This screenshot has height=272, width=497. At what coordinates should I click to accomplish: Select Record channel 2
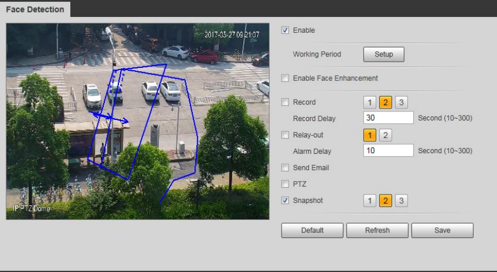[385, 102]
